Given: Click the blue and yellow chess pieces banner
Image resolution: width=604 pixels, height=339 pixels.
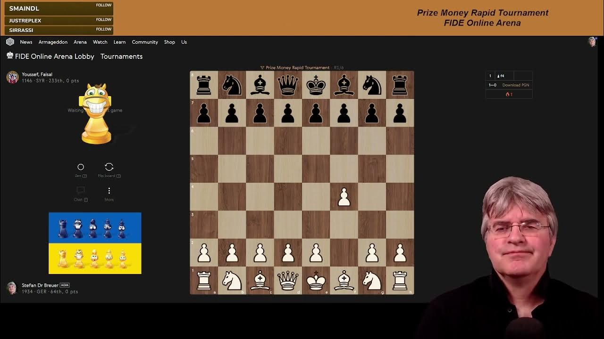Looking at the screenshot, I should 95,243.
